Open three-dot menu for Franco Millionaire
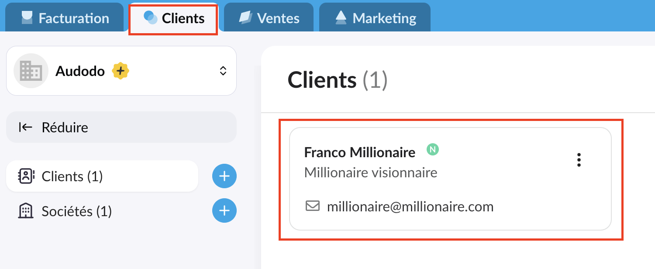The height and width of the screenshot is (269, 655). click(579, 160)
